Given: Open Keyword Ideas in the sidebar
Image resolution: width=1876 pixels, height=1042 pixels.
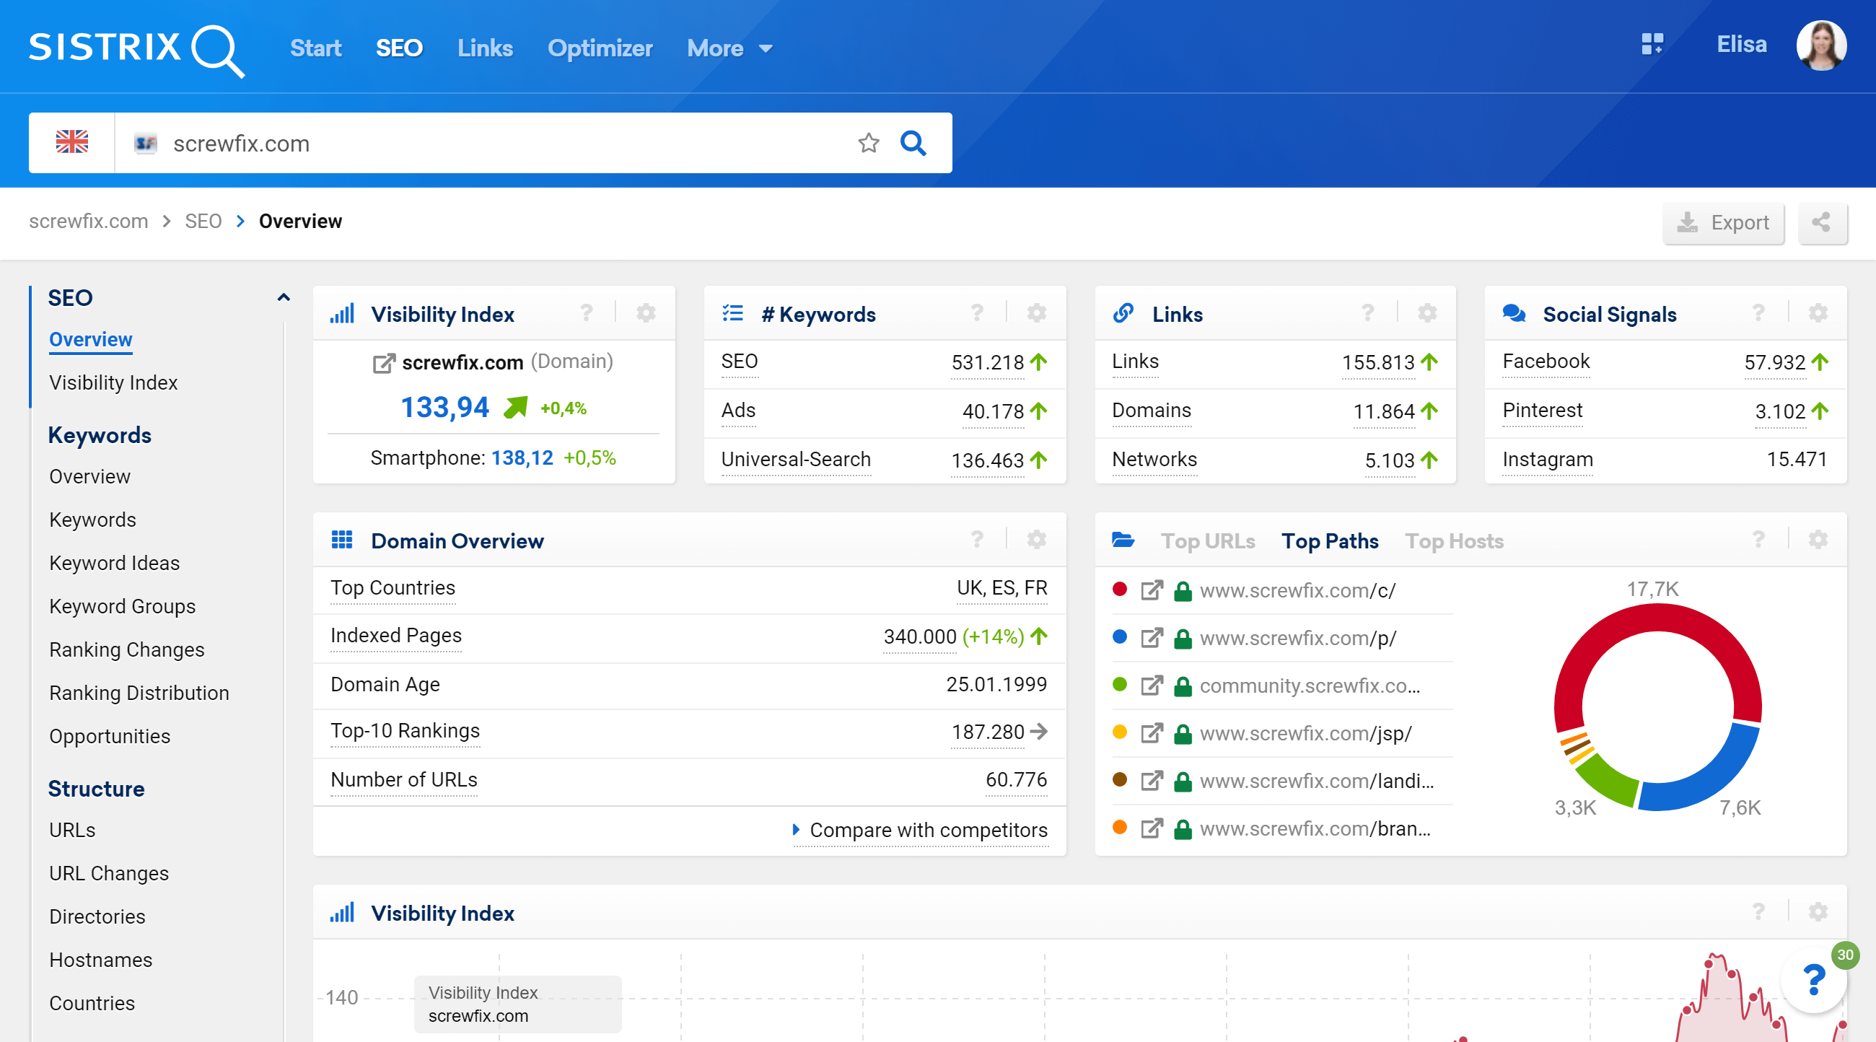Looking at the screenshot, I should [x=114, y=563].
